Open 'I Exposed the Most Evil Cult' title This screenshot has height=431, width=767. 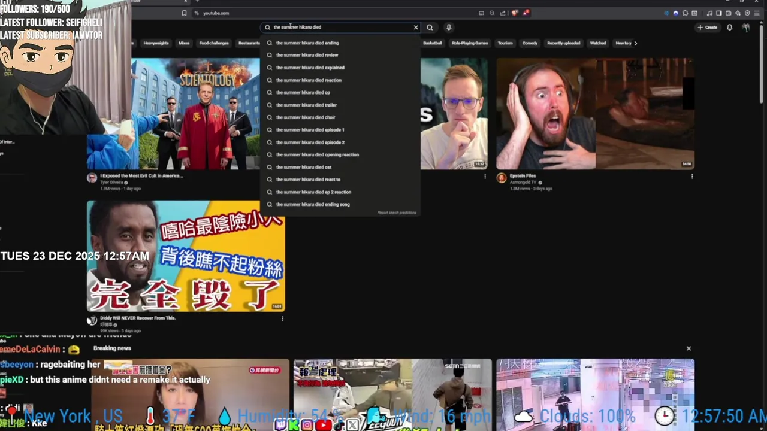coord(141,176)
